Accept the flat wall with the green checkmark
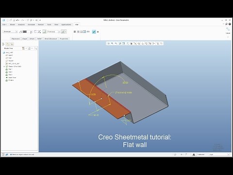 coord(94,32)
